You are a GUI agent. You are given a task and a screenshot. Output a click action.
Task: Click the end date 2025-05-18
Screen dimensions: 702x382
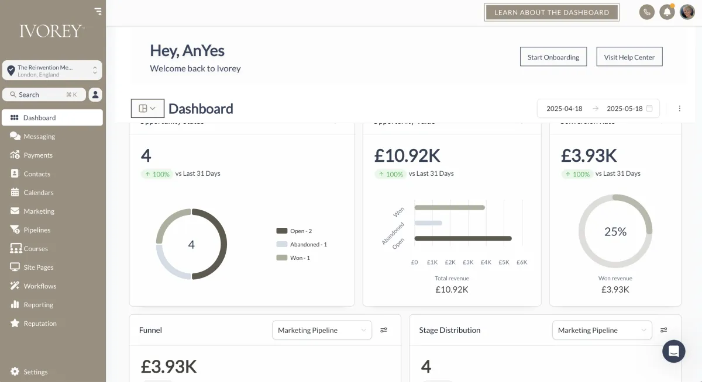pos(625,109)
